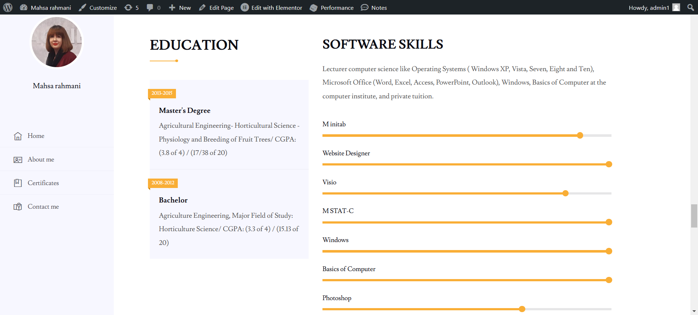
Task: Click the admin bar search magnifier icon
Action: [x=691, y=7]
